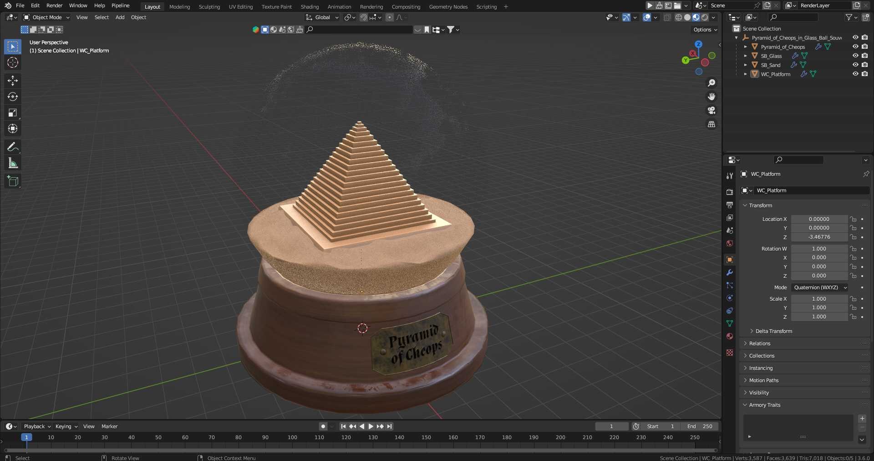Screen dimensions: 874x461
Task: Open the Tool properties tab
Action: (730, 176)
